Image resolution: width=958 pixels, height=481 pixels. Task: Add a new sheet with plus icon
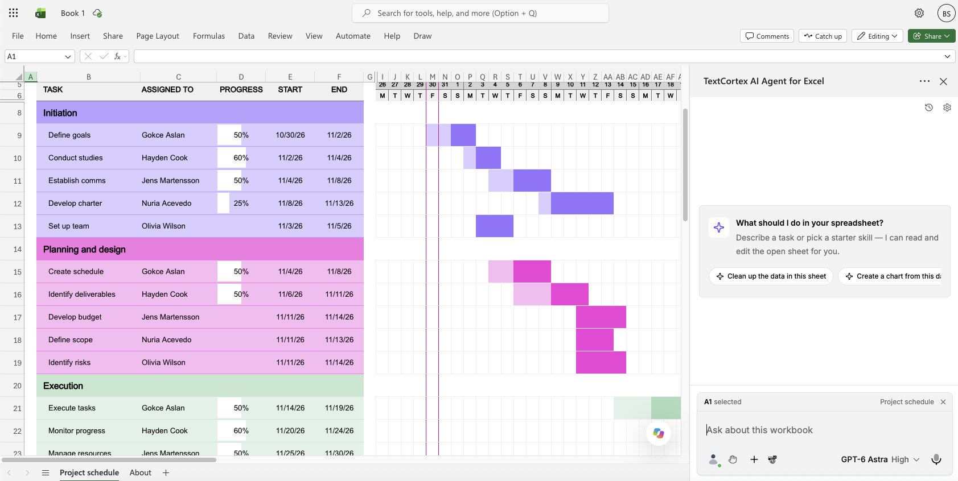[166, 472]
